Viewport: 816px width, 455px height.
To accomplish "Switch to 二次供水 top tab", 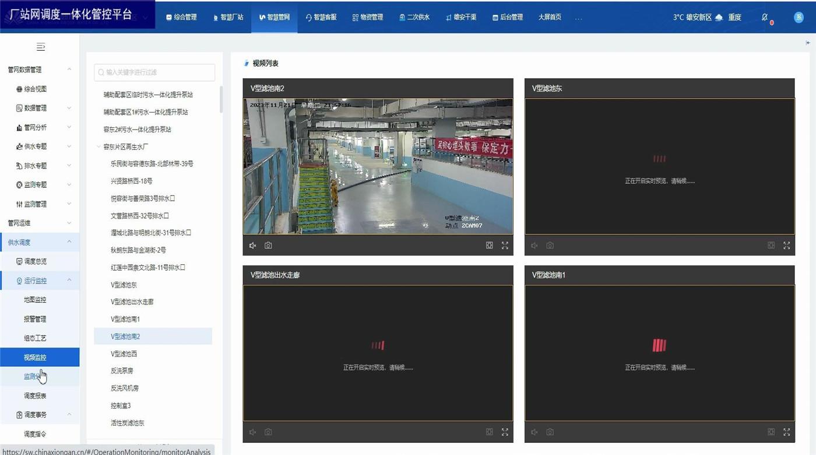I will click(414, 17).
